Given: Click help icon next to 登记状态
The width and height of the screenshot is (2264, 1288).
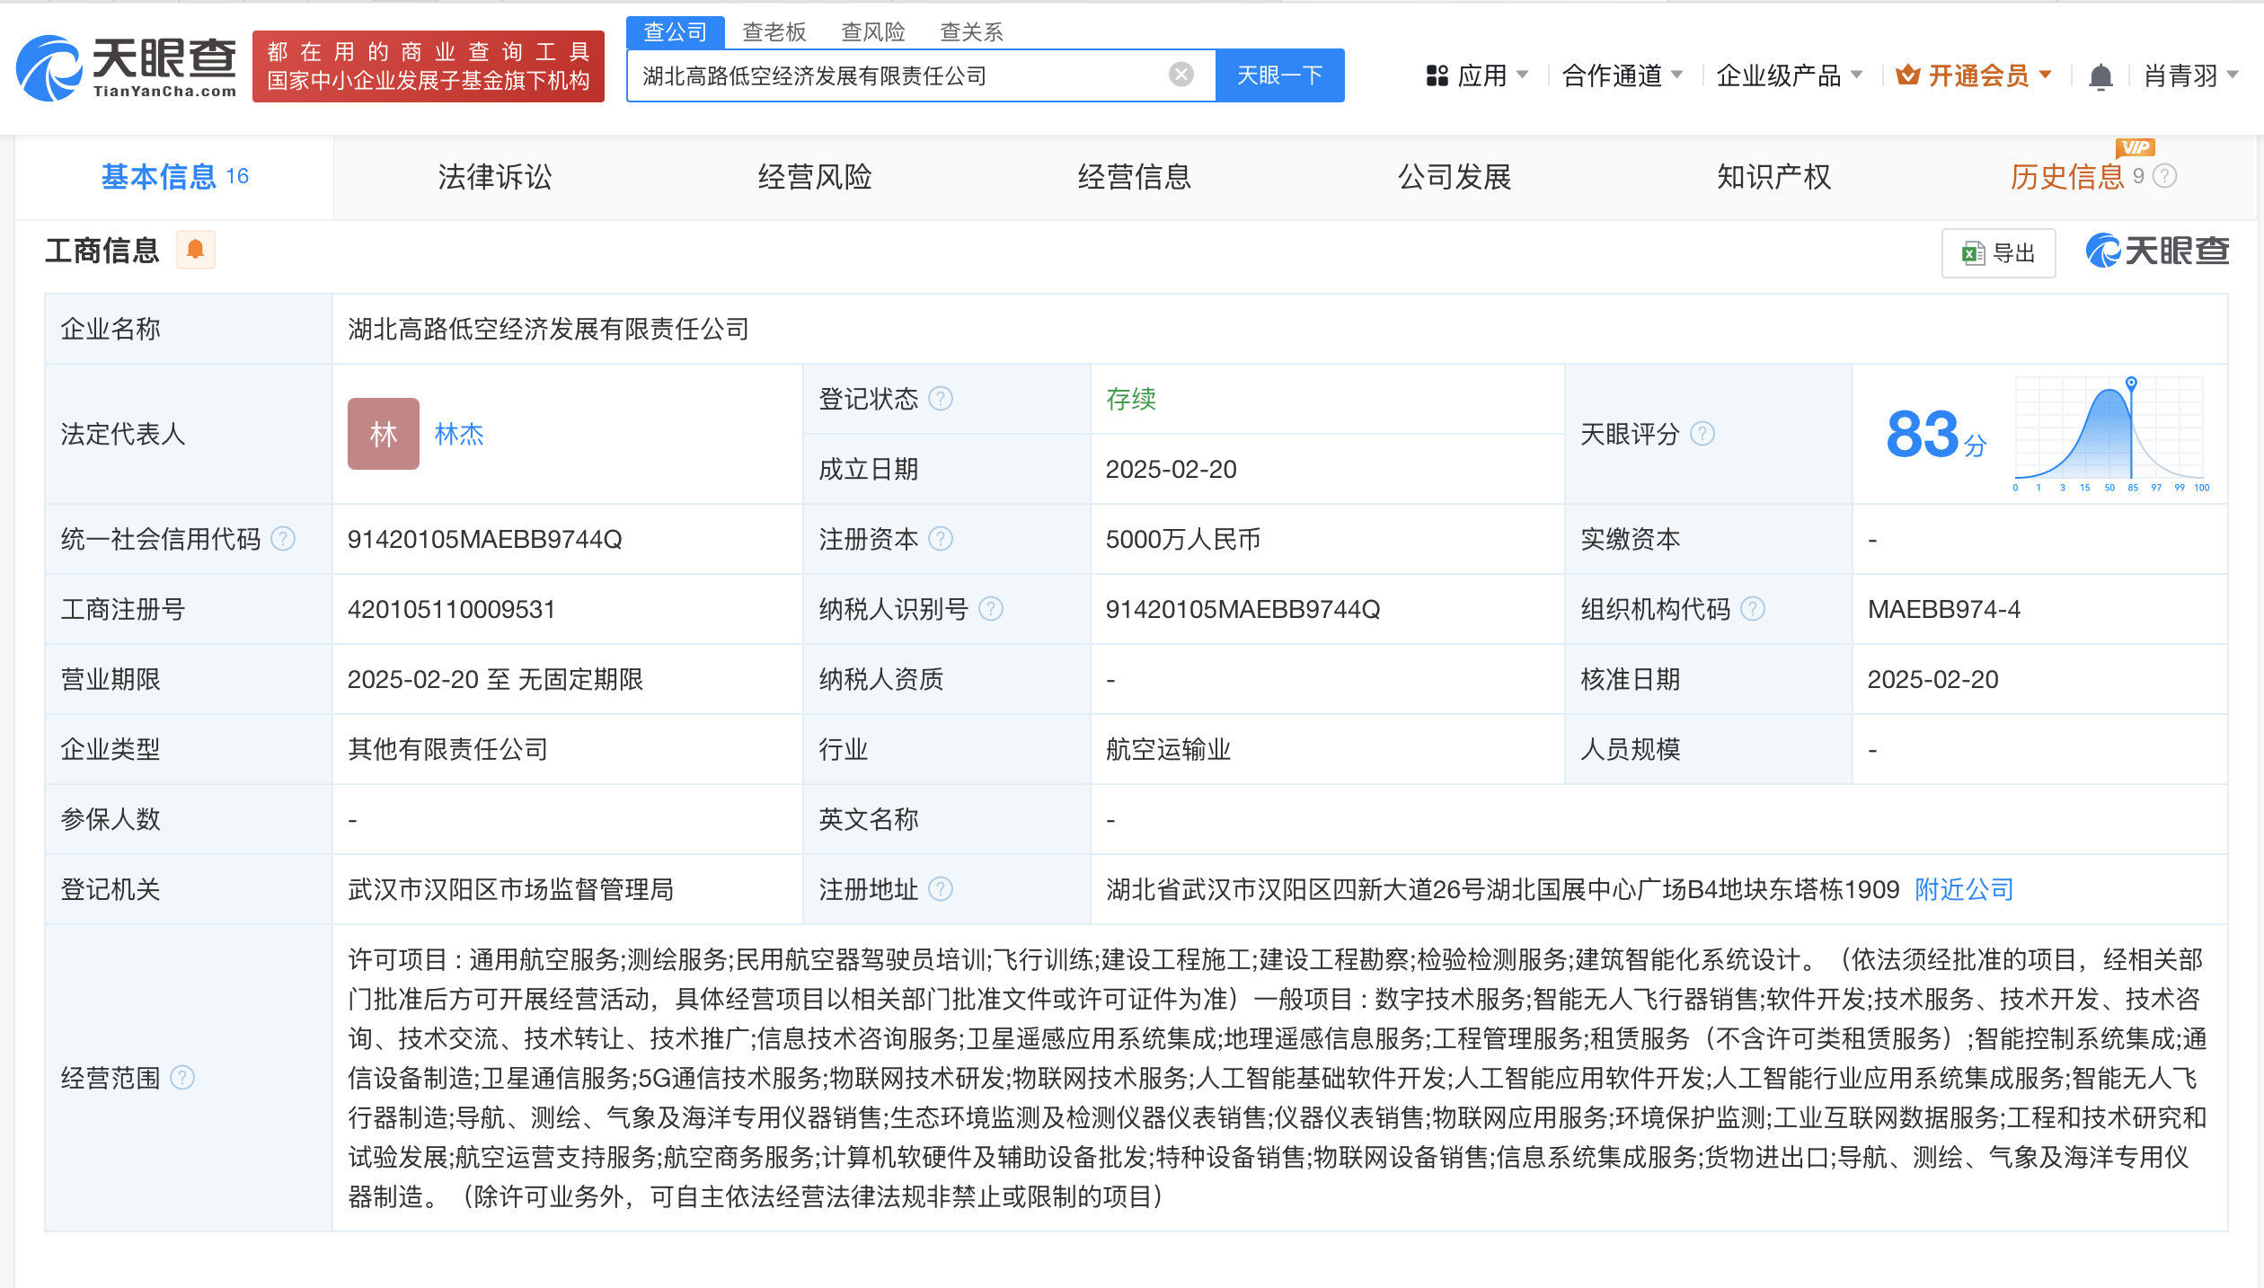Looking at the screenshot, I should point(940,398).
